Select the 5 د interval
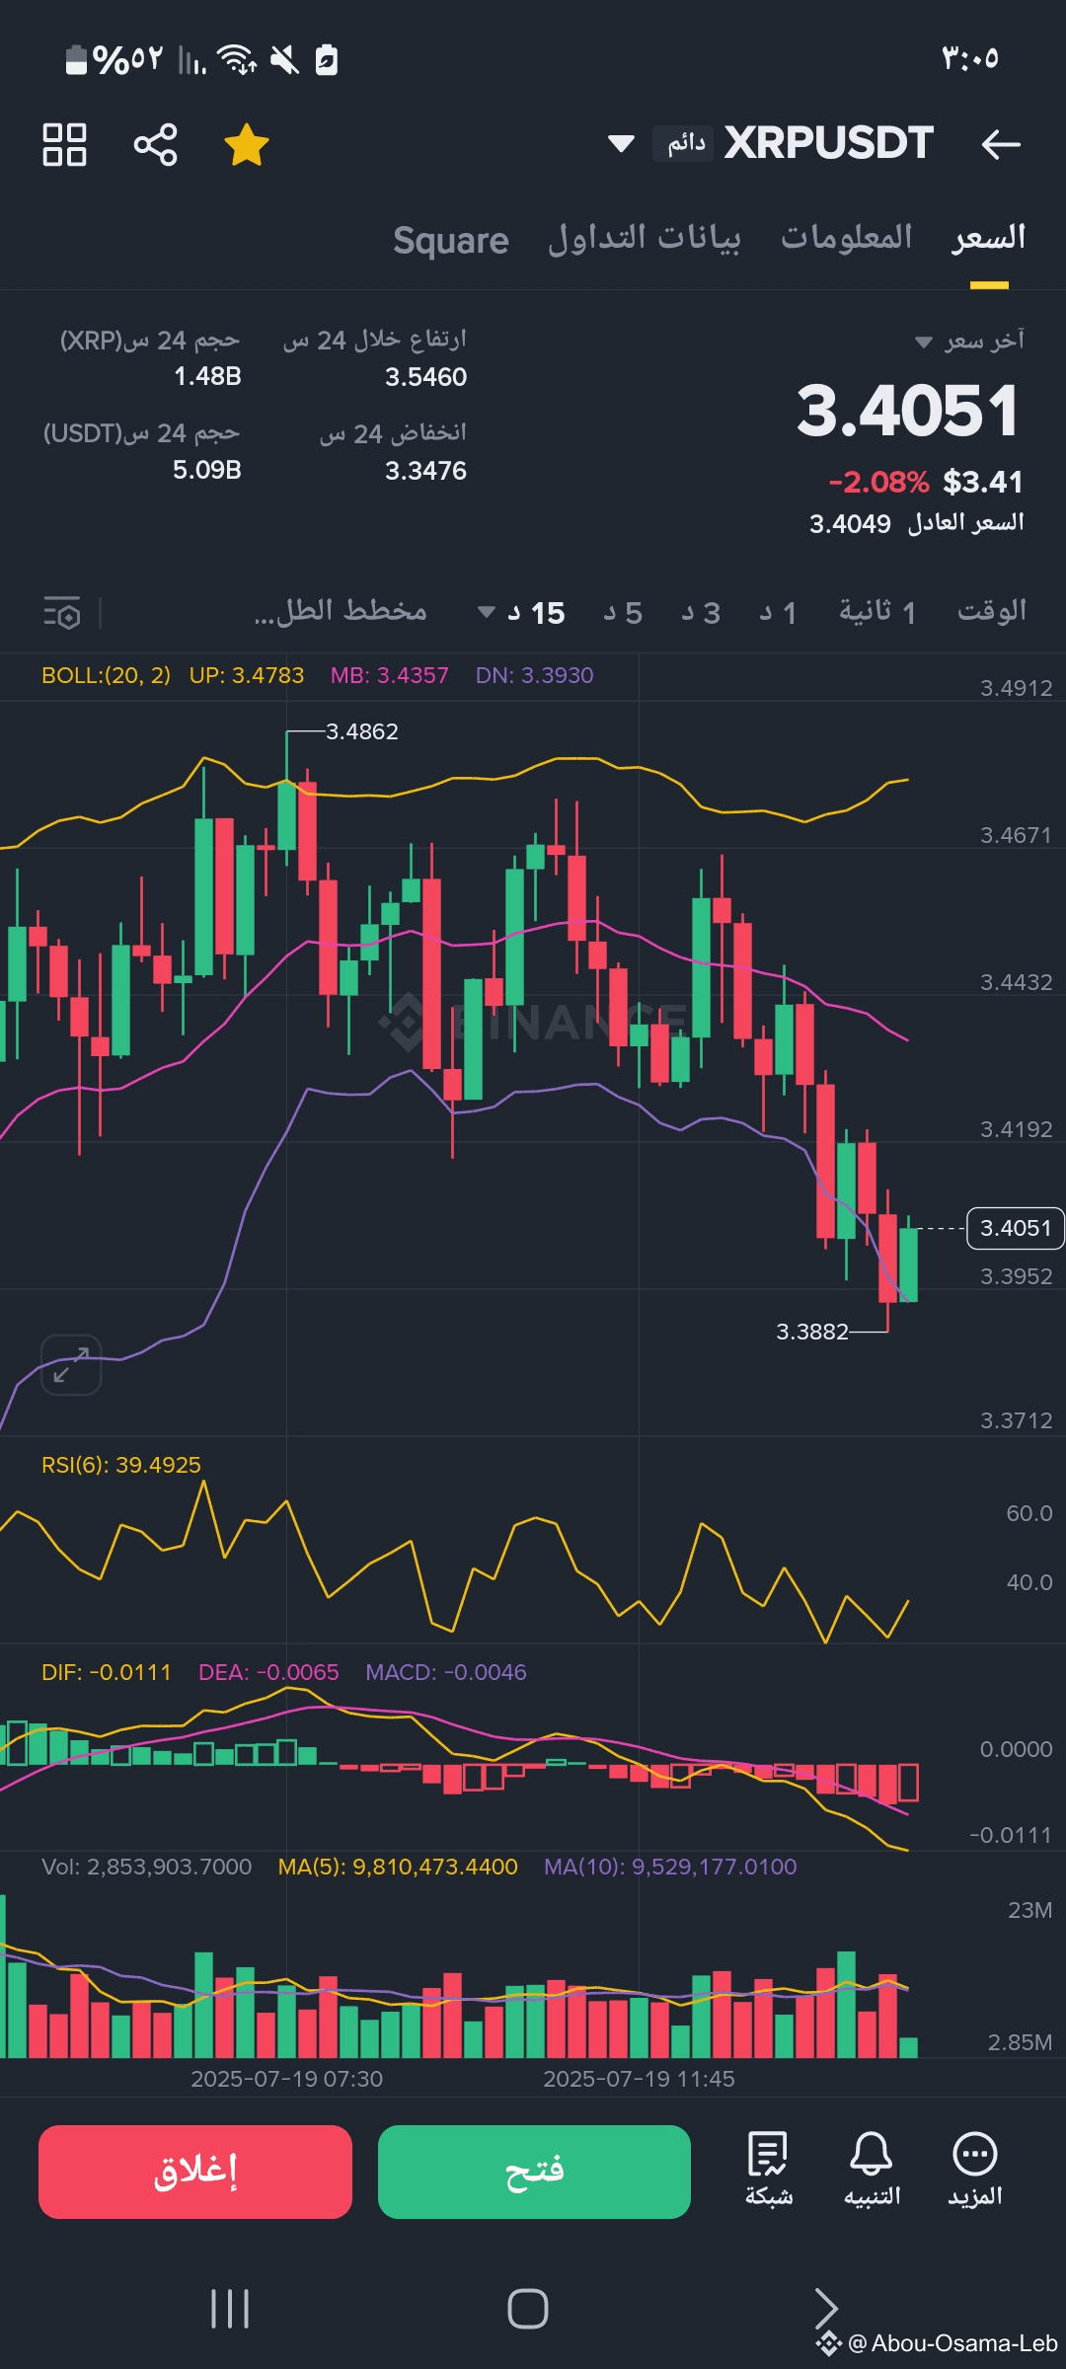1066x2369 pixels. click(x=623, y=613)
